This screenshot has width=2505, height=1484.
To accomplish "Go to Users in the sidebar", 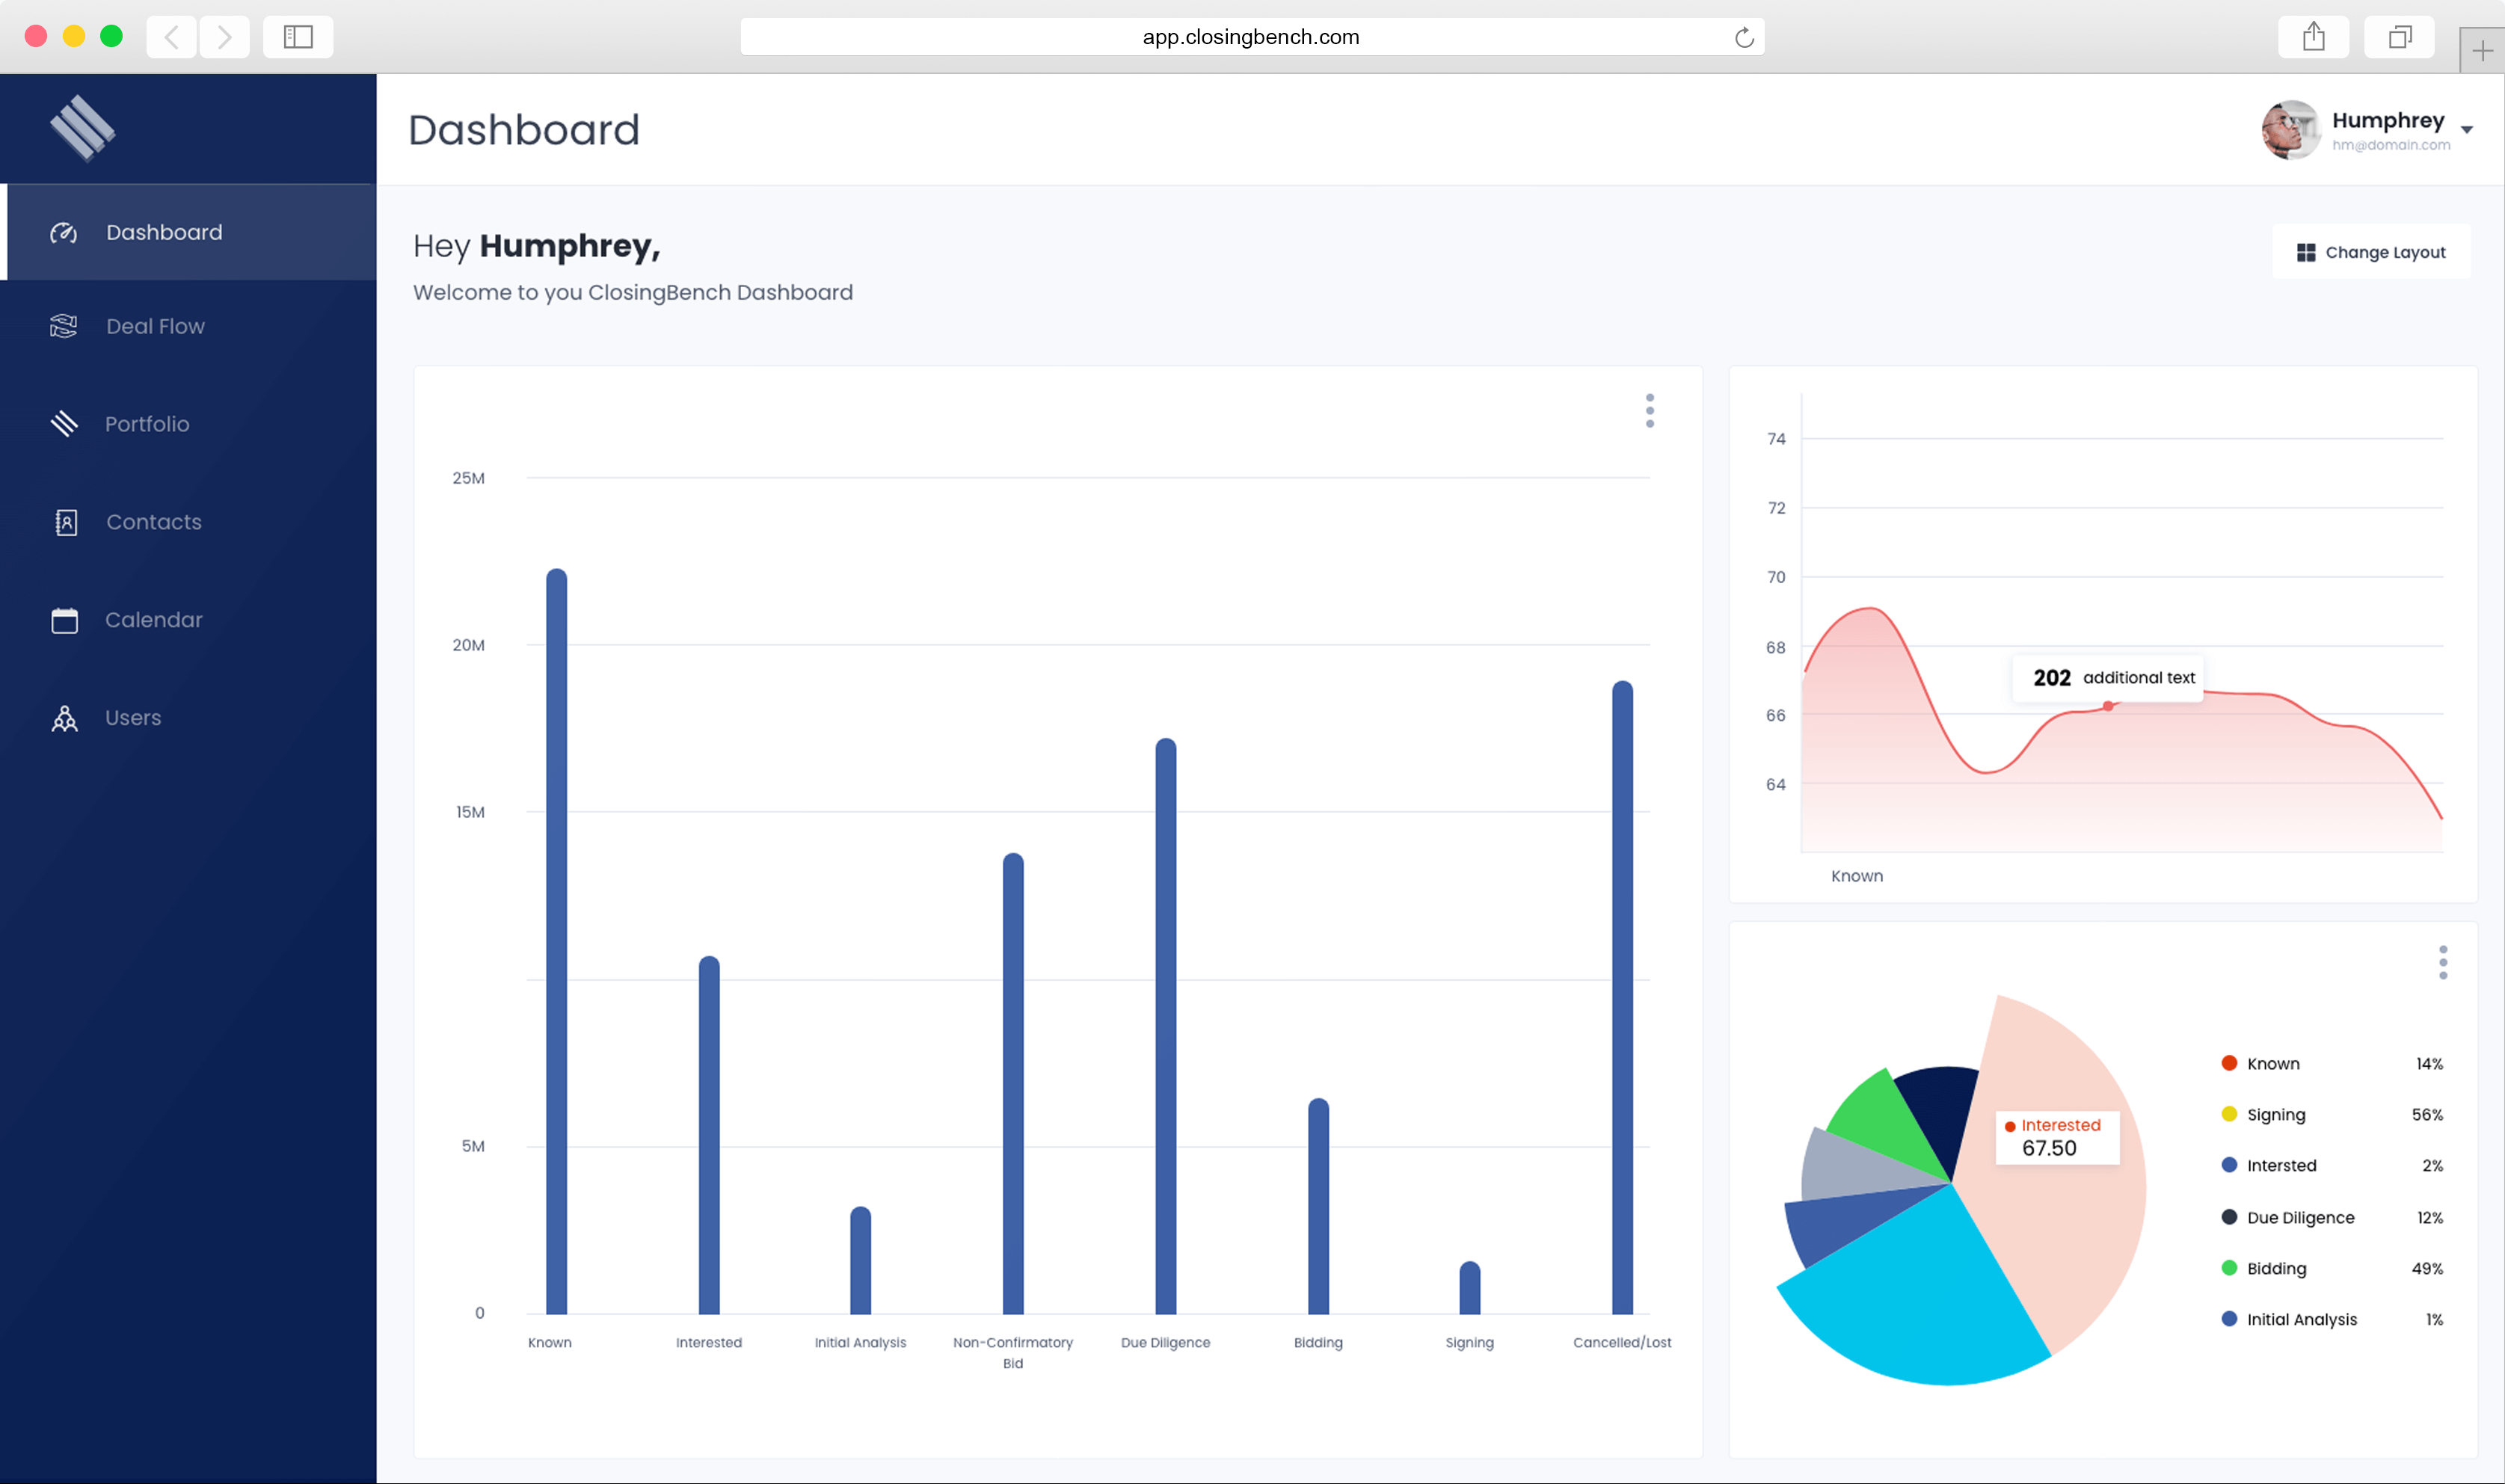I will tap(133, 718).
